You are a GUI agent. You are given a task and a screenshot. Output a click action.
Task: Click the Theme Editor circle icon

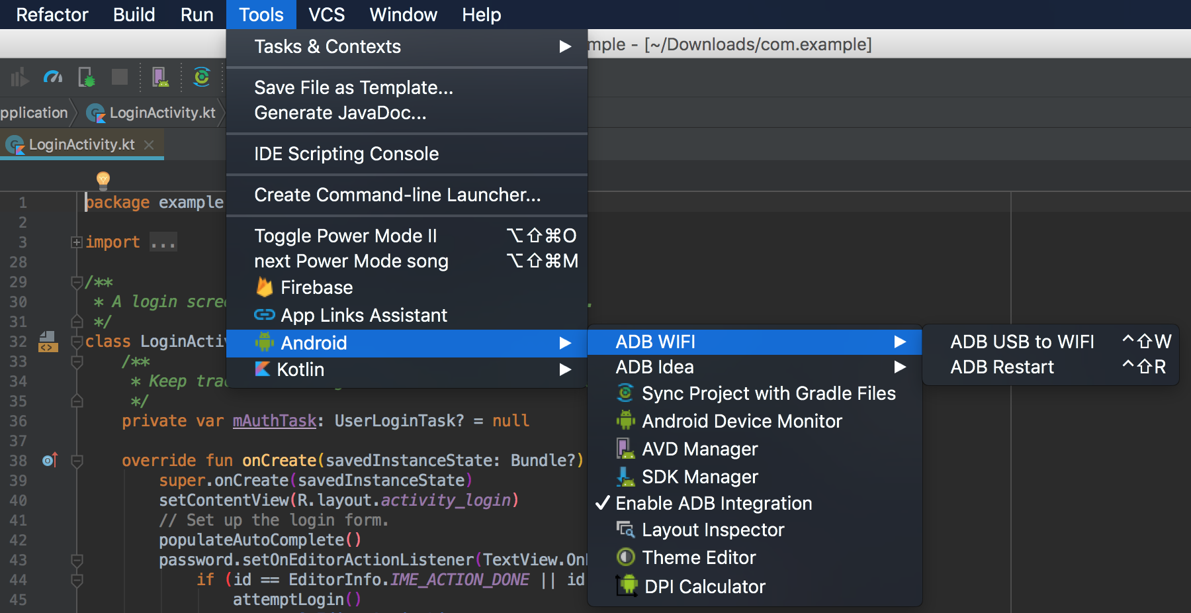coord(625,557)
